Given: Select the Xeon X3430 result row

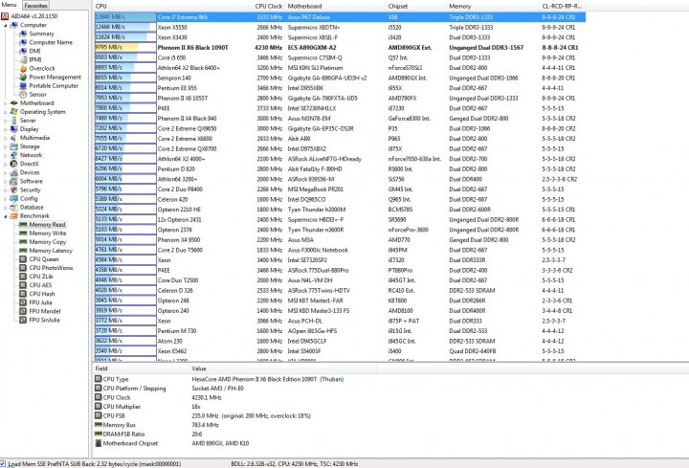Looking at the screenshot, I should click(340, 37).
